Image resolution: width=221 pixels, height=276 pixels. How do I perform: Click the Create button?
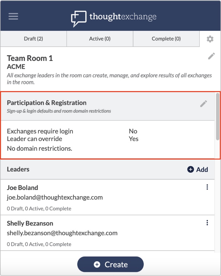coord(110,264)
